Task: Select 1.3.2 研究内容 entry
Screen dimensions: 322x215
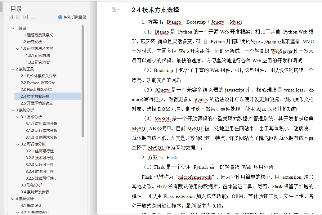Action: tap(38, 62)
